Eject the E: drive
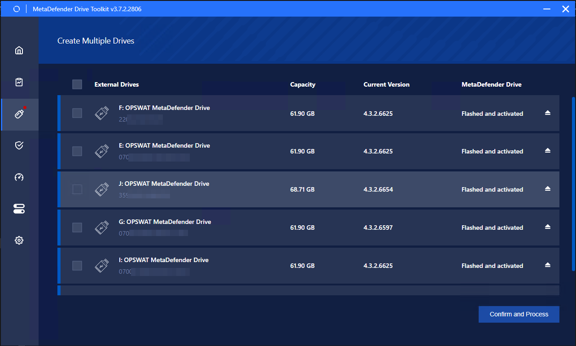576x346 pixels. click(548, 151)
